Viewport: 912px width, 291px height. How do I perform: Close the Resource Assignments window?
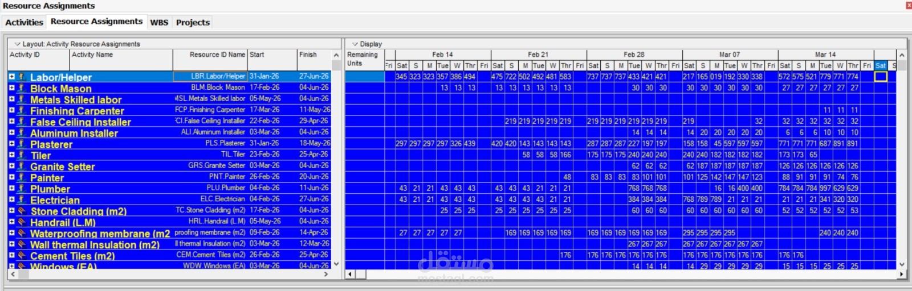tap(908, 5)
